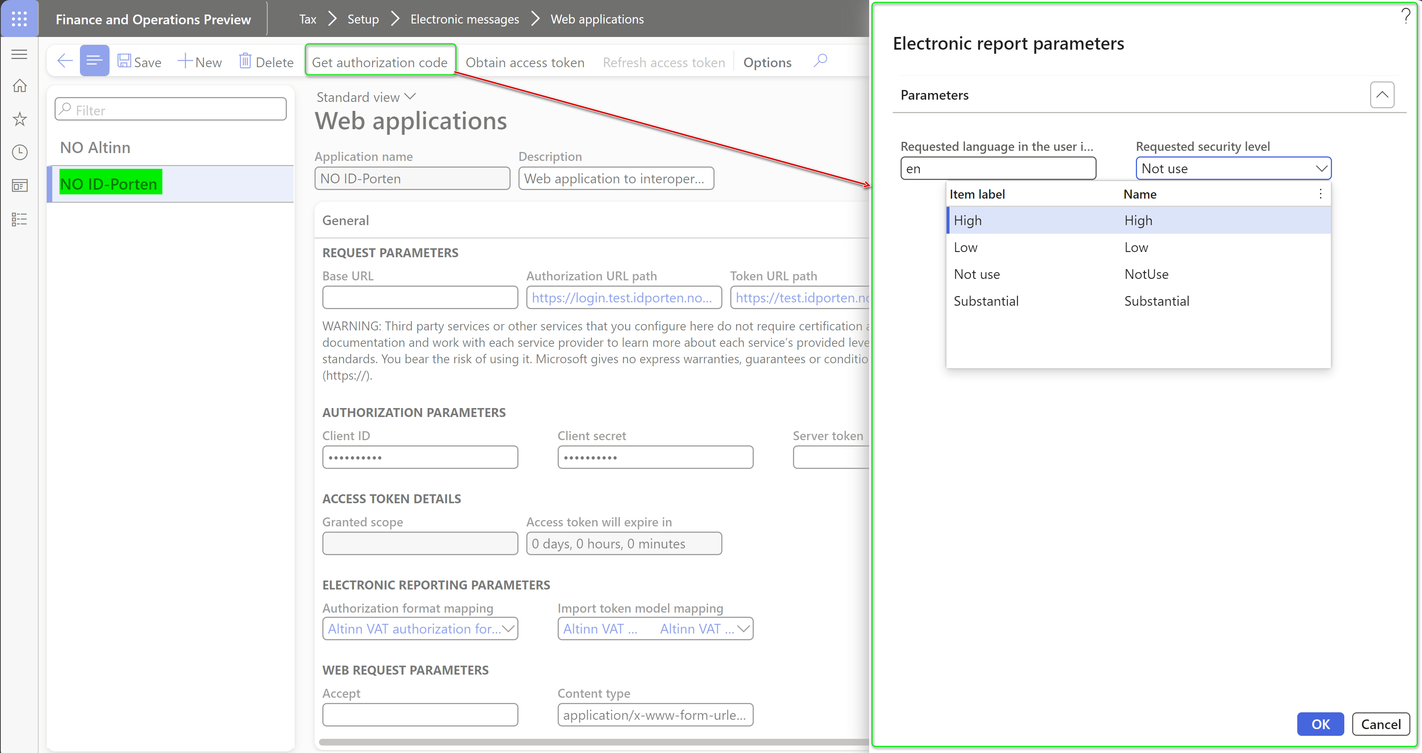The width and height of the screenshot is (1422, 753).
Task: Click the Filter search box
Action: (171, 110)
